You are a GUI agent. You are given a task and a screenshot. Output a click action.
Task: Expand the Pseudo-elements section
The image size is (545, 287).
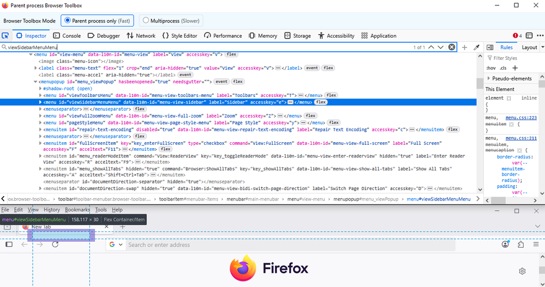(489, 78)
